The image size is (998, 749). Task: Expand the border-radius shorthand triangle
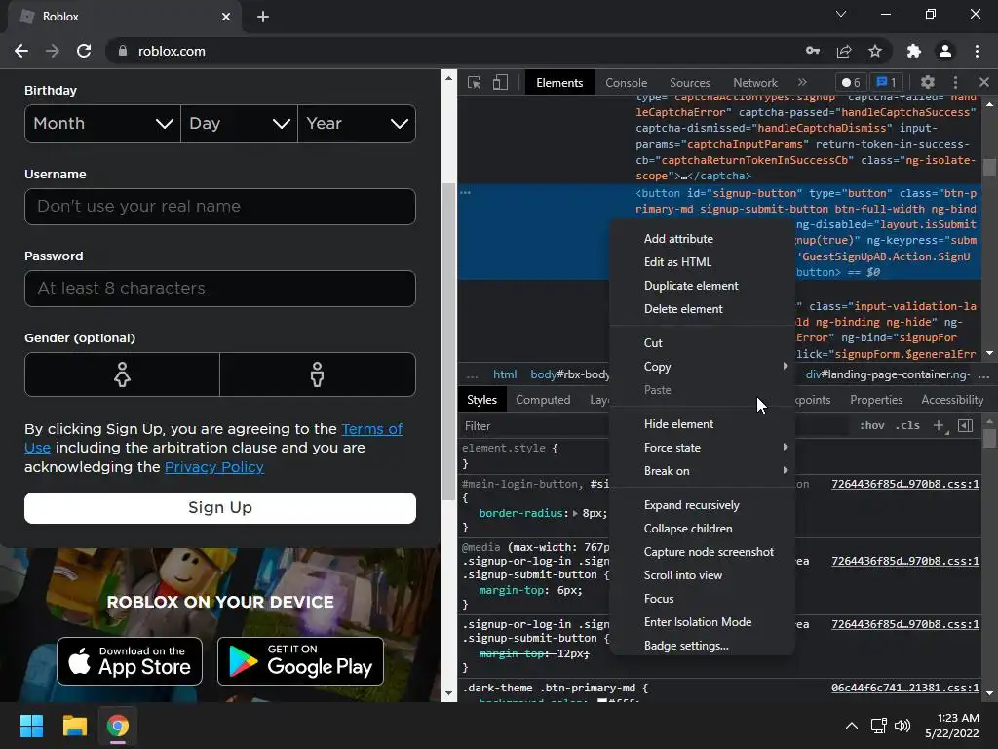point(575,513)
